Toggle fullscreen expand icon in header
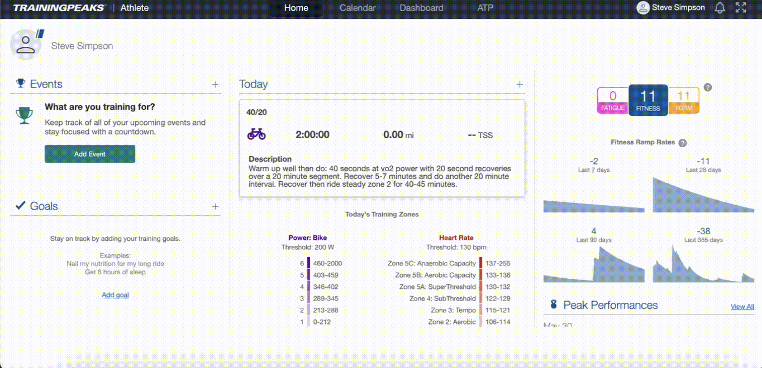Screen dimensions: 762x368 point(741,8)
